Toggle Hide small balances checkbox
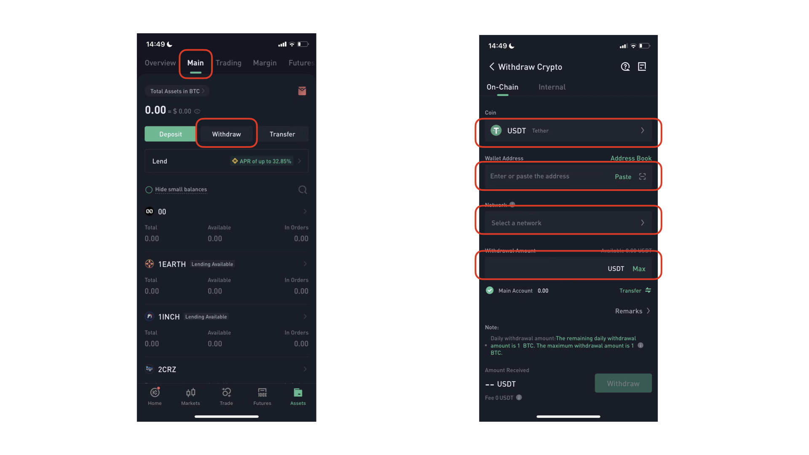This screenshot has width=809, height=455. (148, 189)
